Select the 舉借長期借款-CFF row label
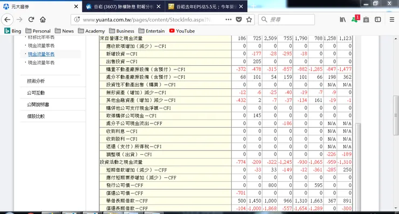This screenshot has width=399, height=214. point(127,201)
